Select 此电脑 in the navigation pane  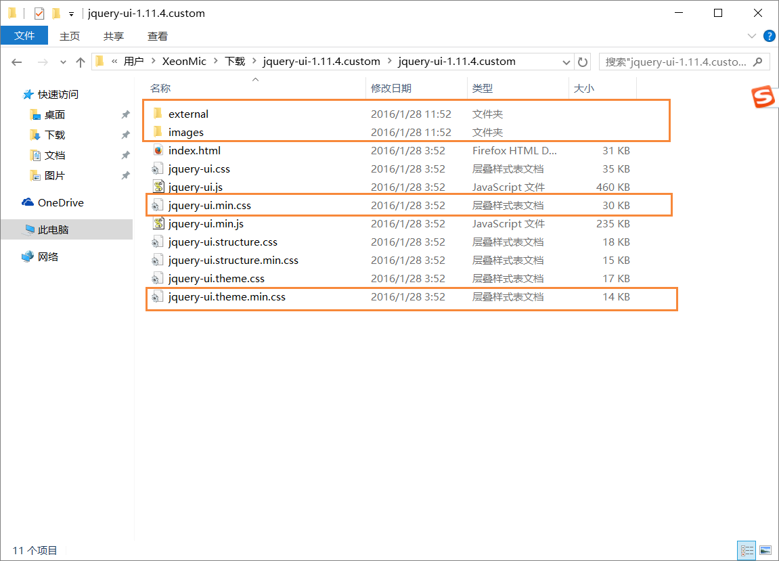coord(53,229)
